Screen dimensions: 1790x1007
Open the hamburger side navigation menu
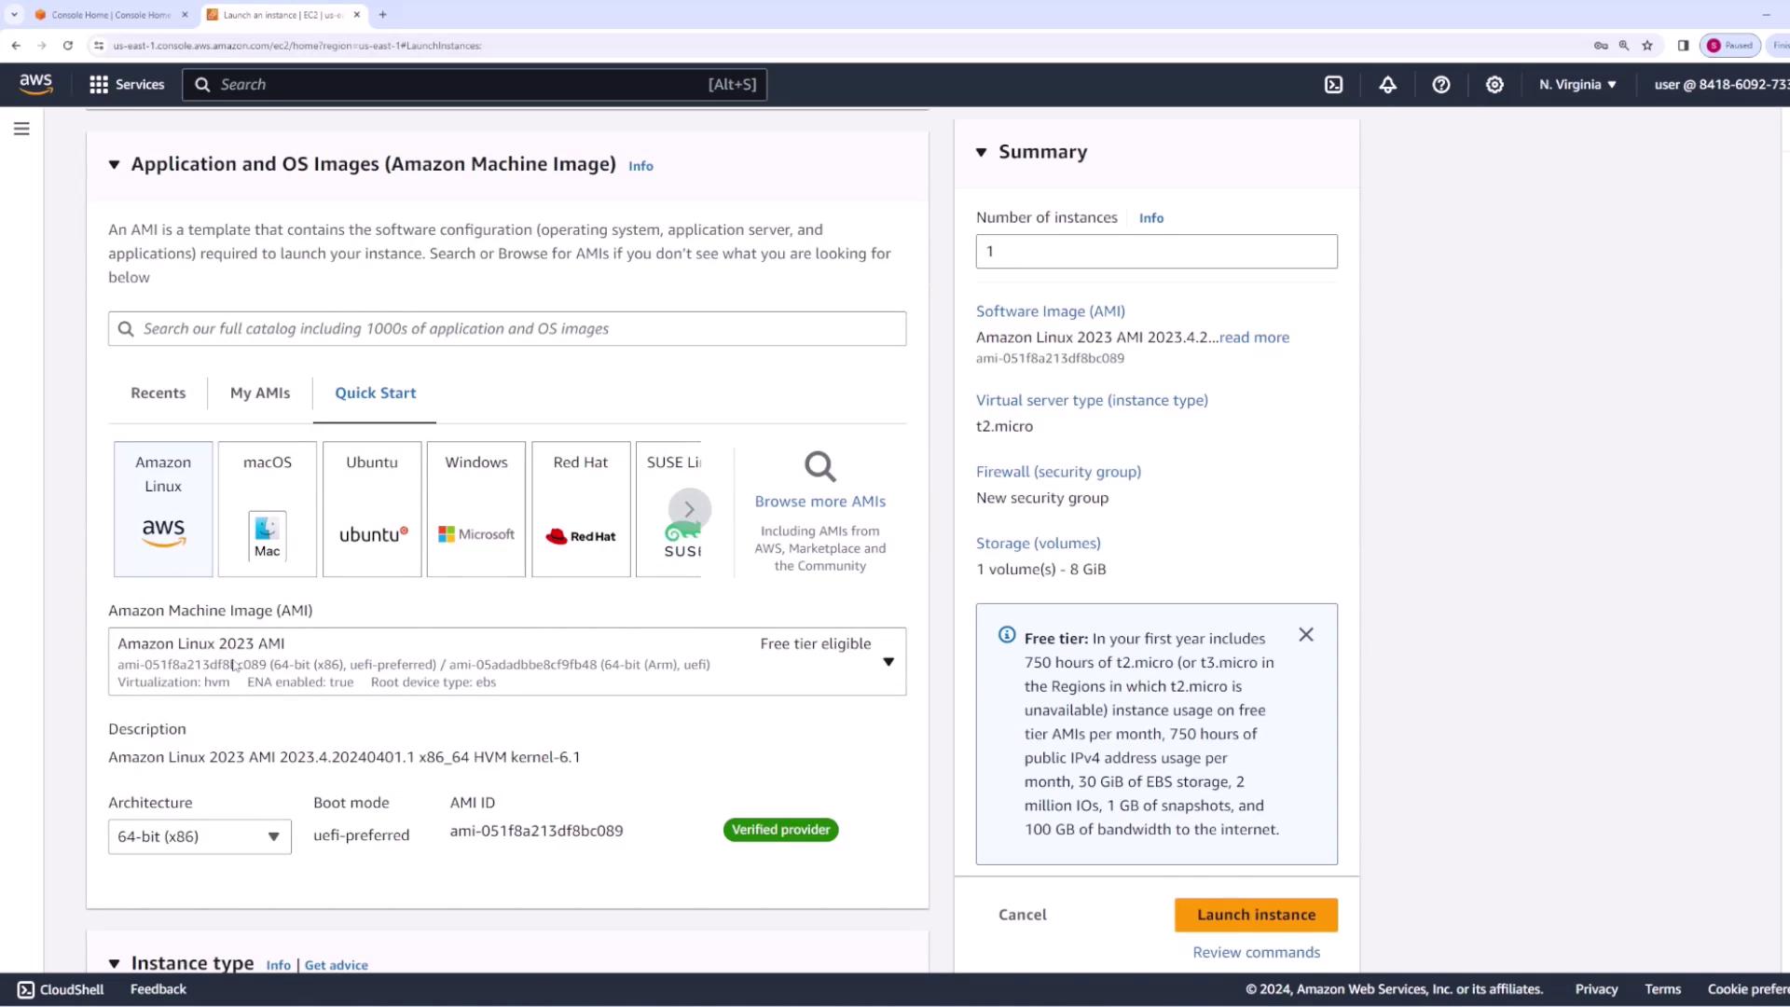tap(21, 129)
